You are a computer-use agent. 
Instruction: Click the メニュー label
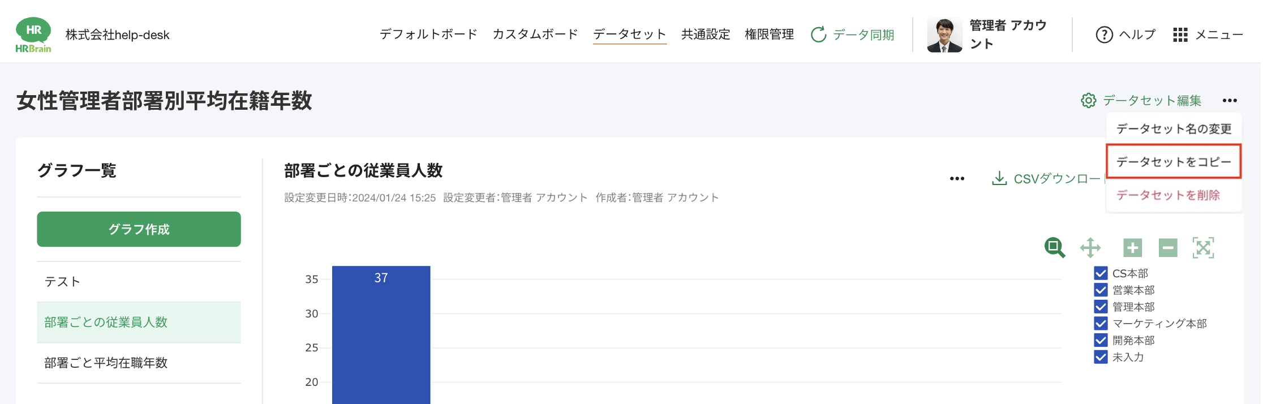pos(1219,35)
